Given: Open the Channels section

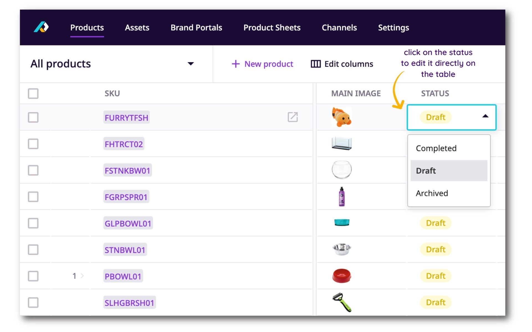Looking at the screenshot, I should tap(339, 27).
